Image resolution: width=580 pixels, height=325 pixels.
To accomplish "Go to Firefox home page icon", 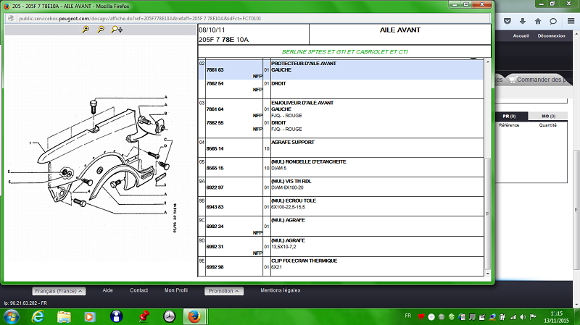I will point(538,21).
